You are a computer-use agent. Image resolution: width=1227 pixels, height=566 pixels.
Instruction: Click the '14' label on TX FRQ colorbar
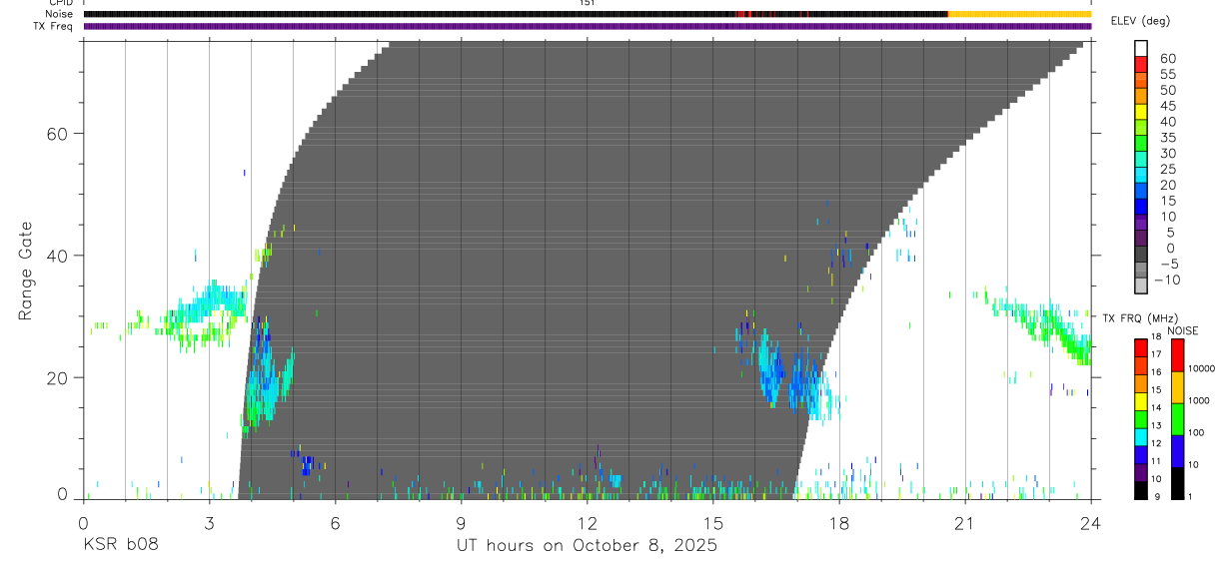tap(1156, 407)
